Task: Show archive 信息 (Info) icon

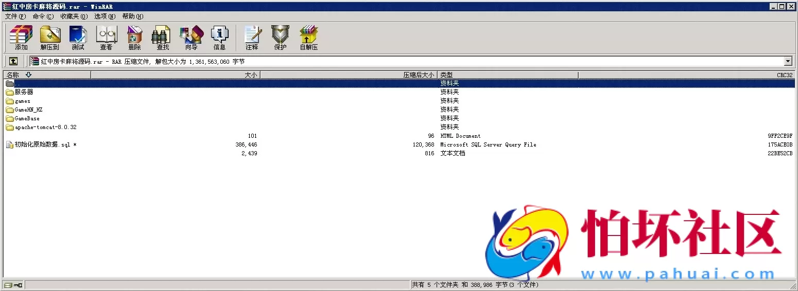Action: pyautogui.click(x=219, y=38)
